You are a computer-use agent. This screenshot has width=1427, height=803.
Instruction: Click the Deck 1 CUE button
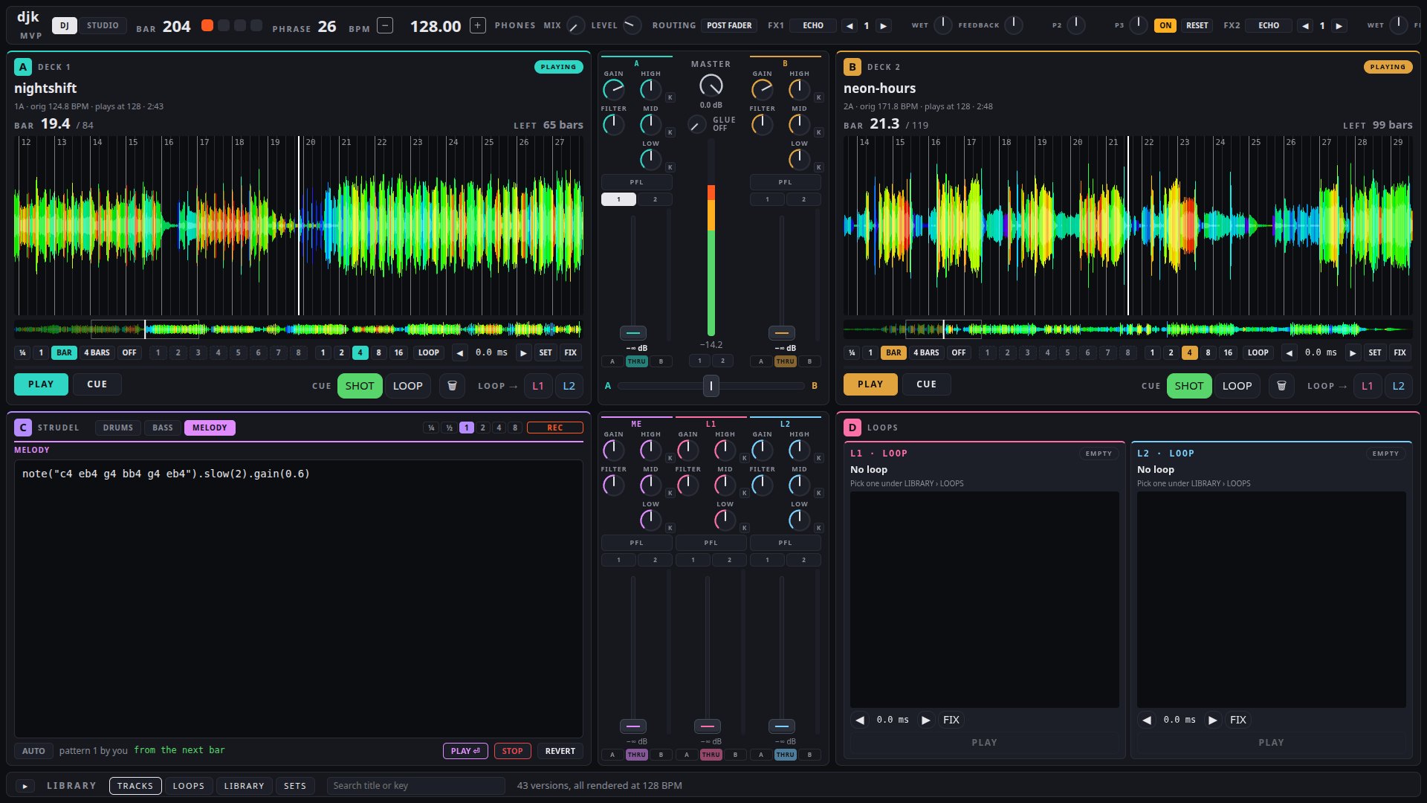click(x=97, y=384)
